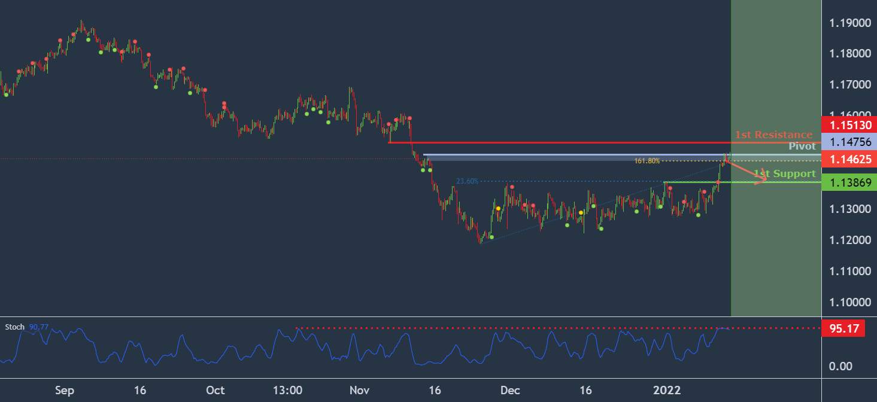Select the 161.80% Fibonacci extension level
The image size is (877, 402).
[x=647, y=161]
